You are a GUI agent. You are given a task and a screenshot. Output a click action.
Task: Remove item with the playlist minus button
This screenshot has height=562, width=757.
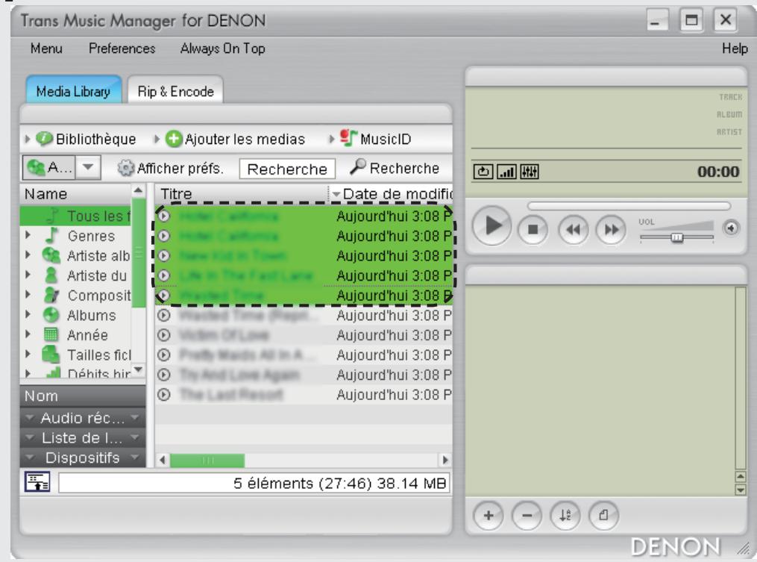(527, 516)
